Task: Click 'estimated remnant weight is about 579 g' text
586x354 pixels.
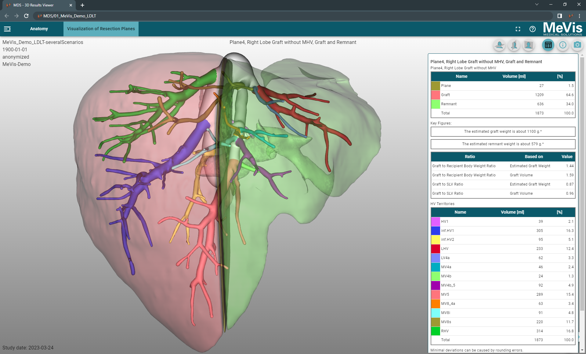Action: [x=503, y=144]
